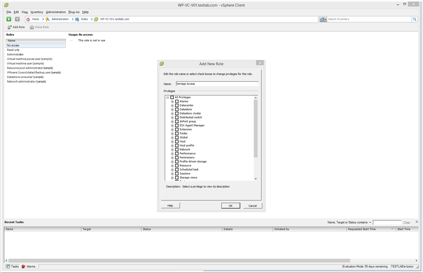The width and height of the screenshot is (423, 273).
Task: Click the role Name input field
Action: (x=217, y=84)
